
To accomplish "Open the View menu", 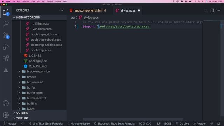I will [33, 1].
